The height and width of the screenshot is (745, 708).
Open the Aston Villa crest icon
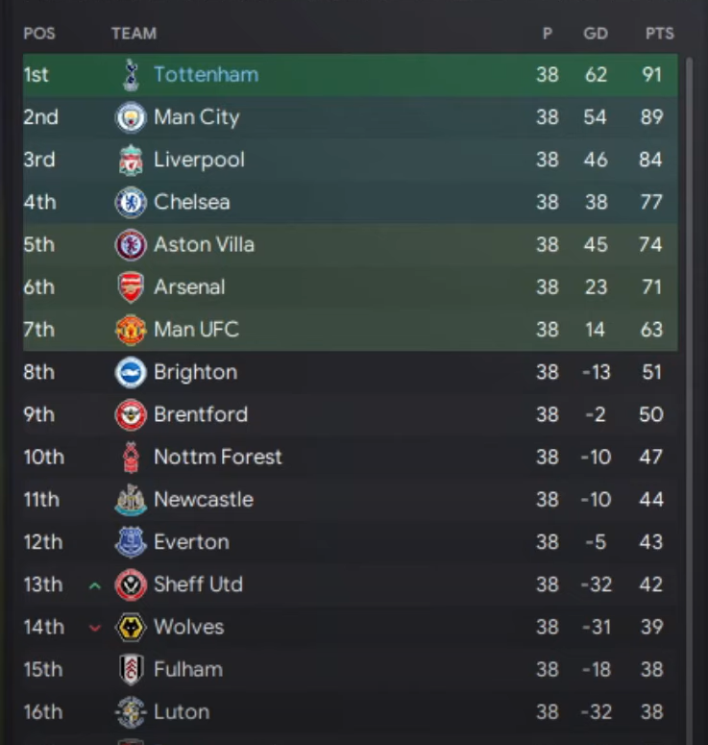[131, 244]
